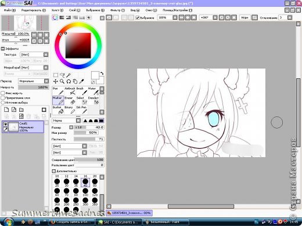The height and width of the screenshot is (226, 302).
Task: Activate the eyedropper color picker tool
Action: 81,81
